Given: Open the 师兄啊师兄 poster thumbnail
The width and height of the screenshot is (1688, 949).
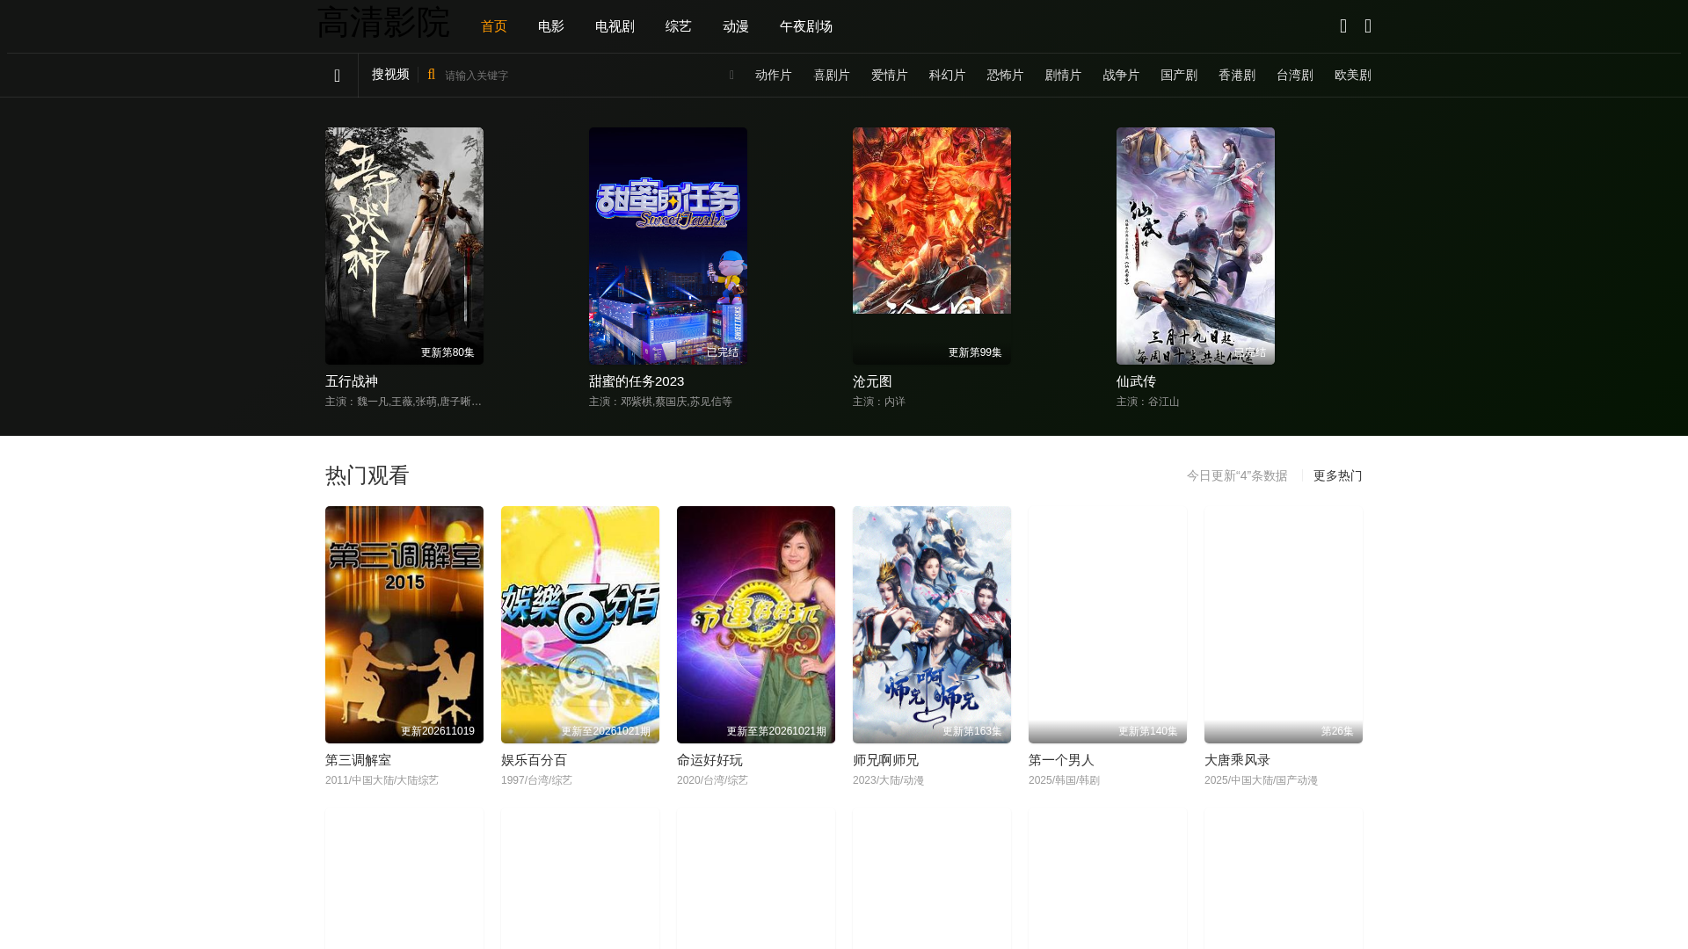Looking at the screenshot, I should click(932, 625).
